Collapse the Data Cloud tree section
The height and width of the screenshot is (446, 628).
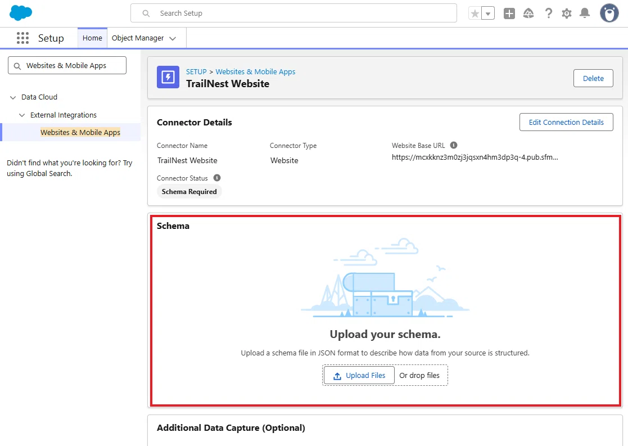click(x=13, y=97)
